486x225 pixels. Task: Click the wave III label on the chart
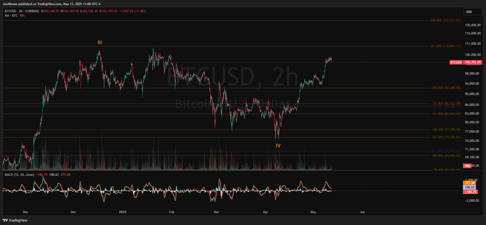(100, 42)
